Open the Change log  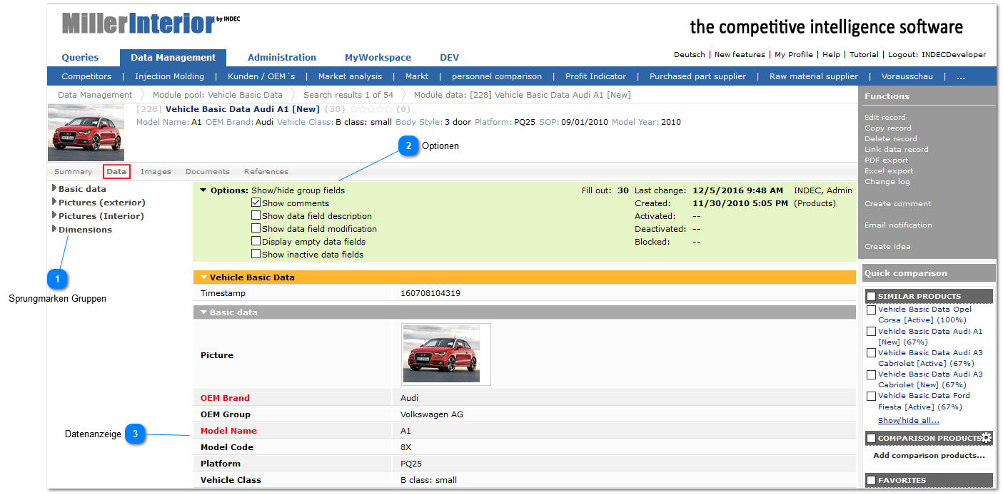[887, 181]
